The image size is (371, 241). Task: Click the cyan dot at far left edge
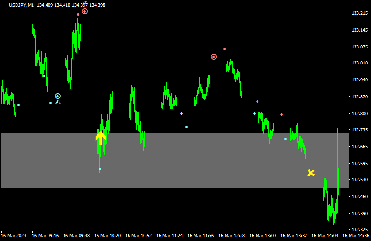coord(18,105)
